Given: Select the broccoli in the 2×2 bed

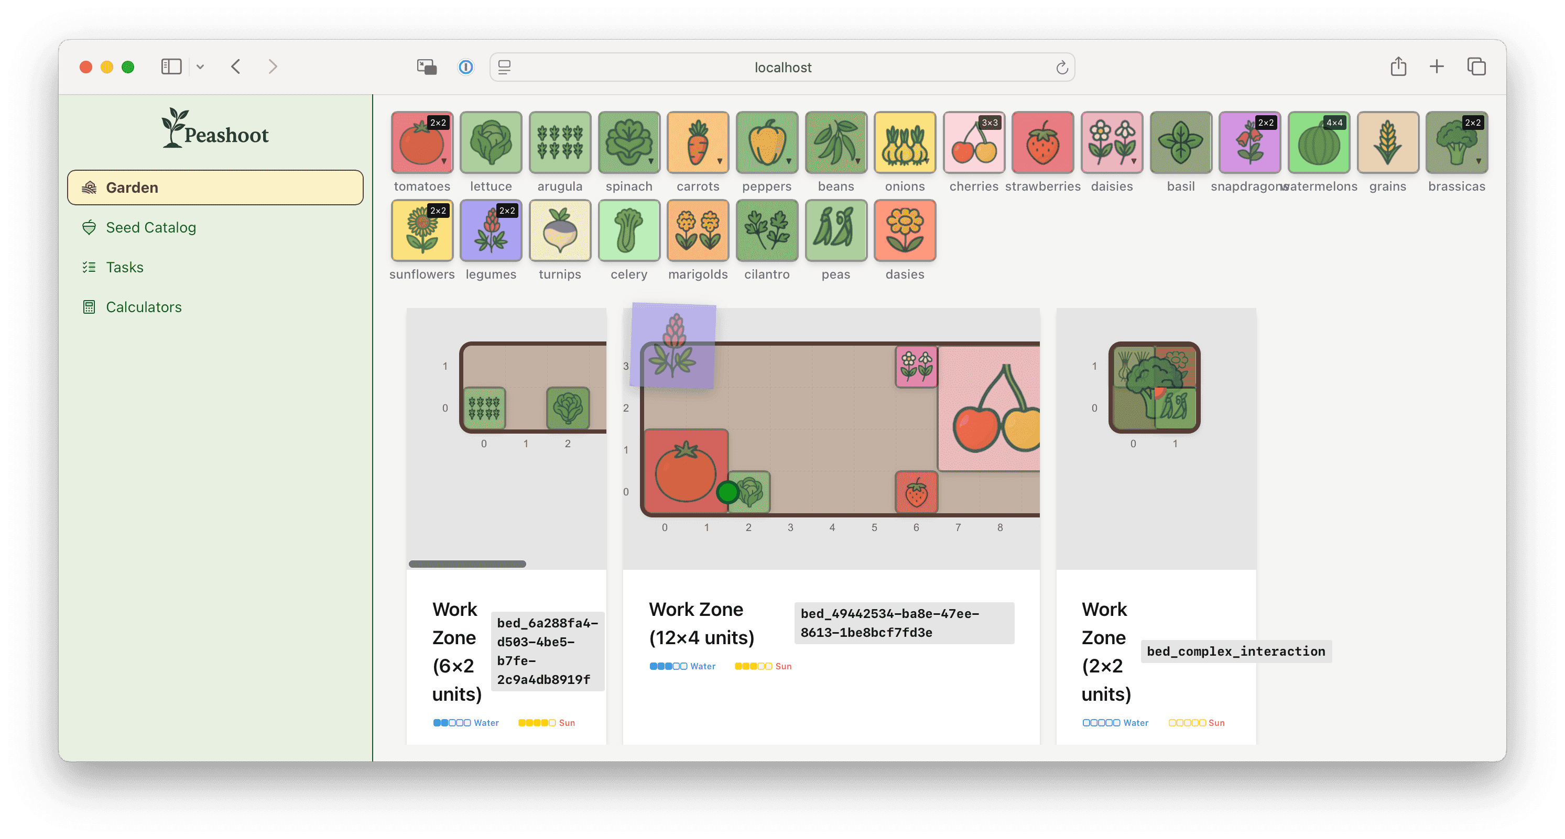Looking at the screenshot, I should (1154, 387).
